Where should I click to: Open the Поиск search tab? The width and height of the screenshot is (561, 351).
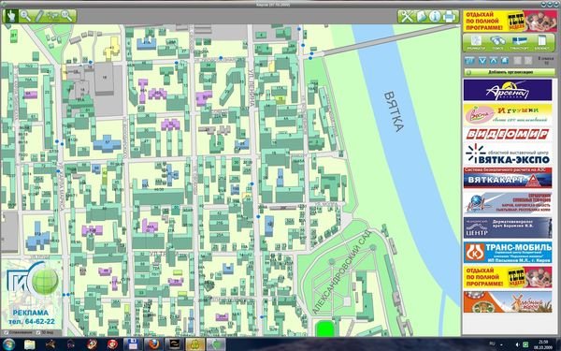[498, 43]
